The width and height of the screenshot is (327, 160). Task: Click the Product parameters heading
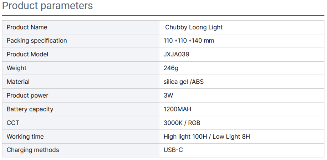pyautogui.click(x=48, y=6)
